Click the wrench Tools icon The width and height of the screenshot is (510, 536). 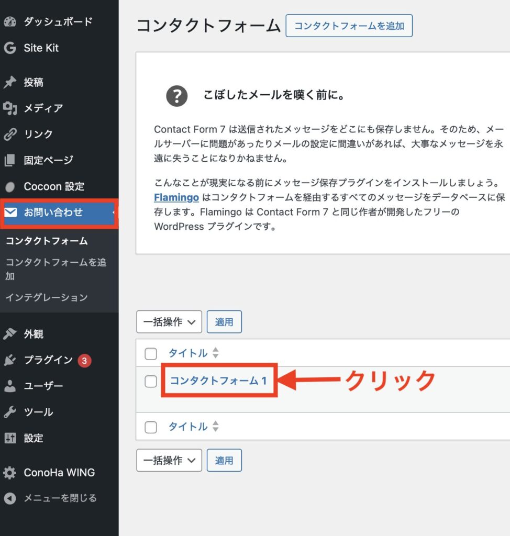pyautogui.click(x=10, y=412)
